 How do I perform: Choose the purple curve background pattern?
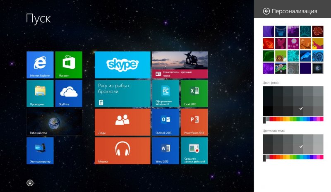[x=268, y=31]
